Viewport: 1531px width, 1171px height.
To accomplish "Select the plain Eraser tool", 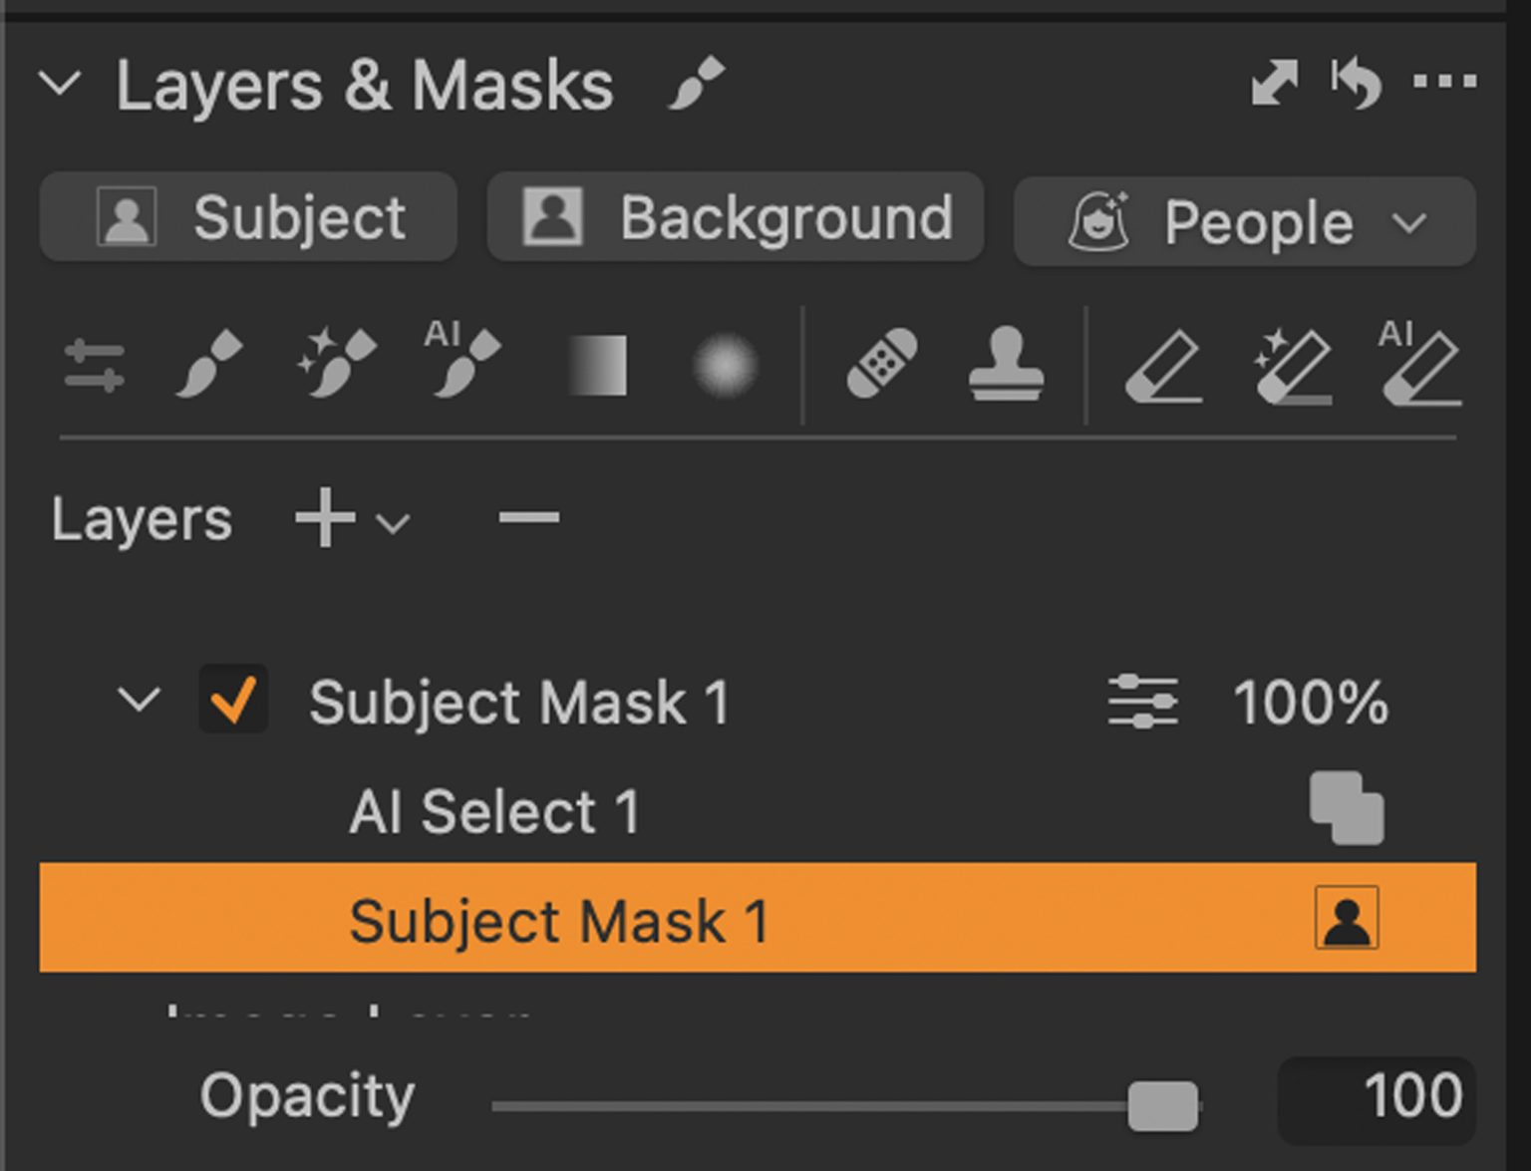I will click(1163, 368).
